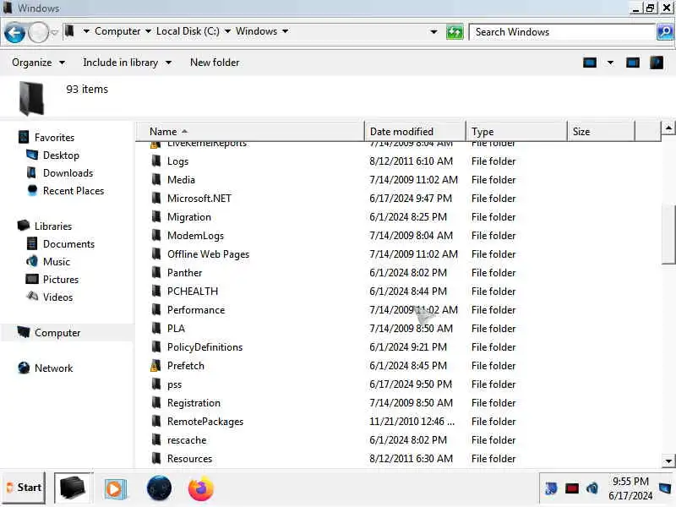Select the RemotePackages folder name
This screenshot has width=676, height=507.
(205, 422)
